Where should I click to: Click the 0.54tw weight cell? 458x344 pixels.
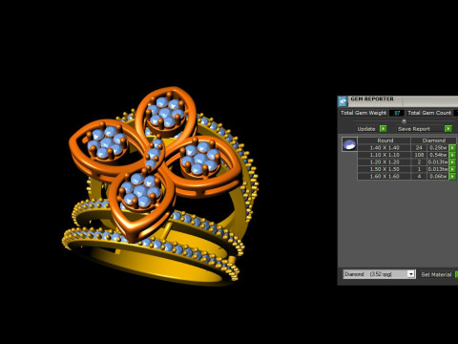pos(438,155)
